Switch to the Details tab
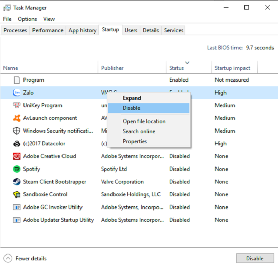278x269 pixels. point(151,30)
